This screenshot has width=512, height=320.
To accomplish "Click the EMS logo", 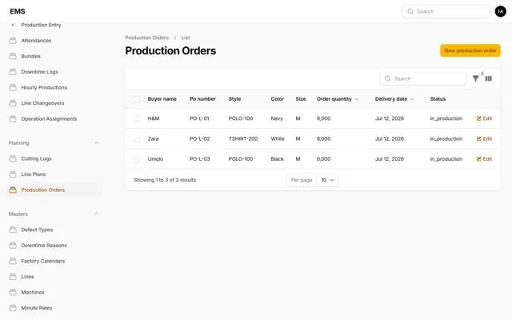I will pyautogui.click(x=18, y=11).
